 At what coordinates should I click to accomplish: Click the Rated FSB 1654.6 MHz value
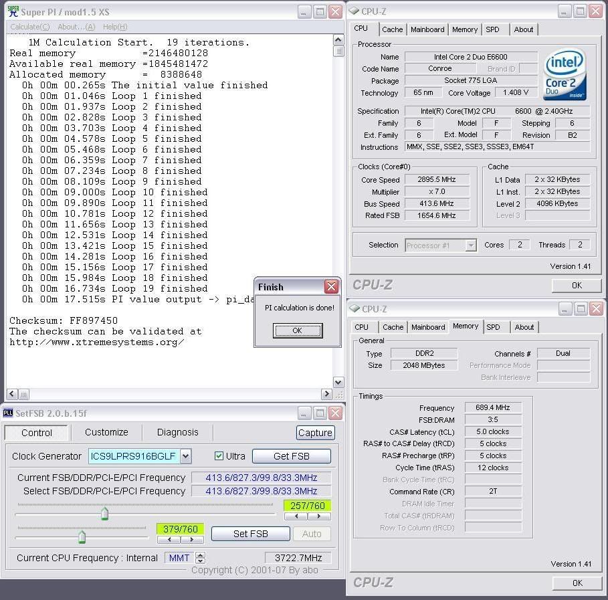[437, 215]
